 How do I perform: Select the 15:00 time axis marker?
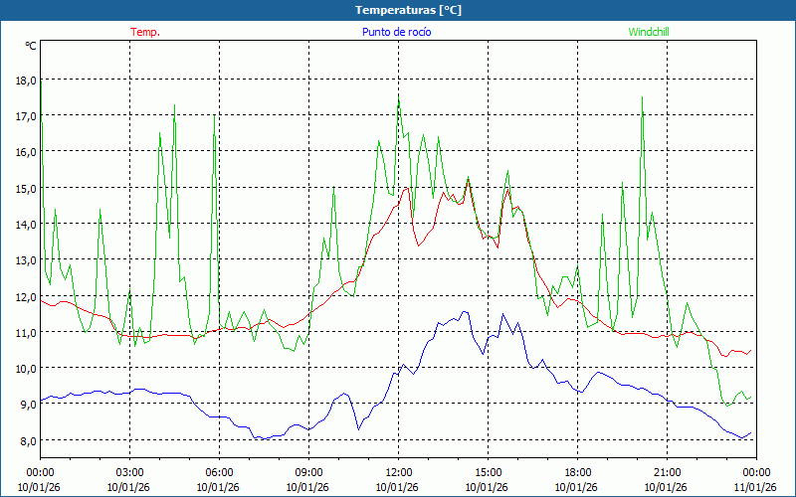(488, 472)
